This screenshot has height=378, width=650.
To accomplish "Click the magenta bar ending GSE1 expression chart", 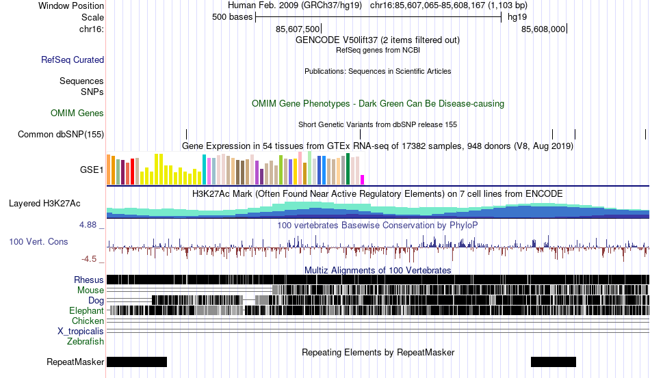I will tap(363, 180).
